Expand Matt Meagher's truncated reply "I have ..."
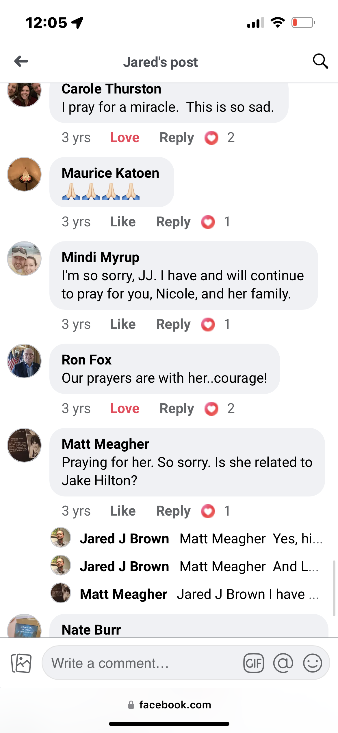The height and width of the screenshot is (733, 338). (248, 594)
